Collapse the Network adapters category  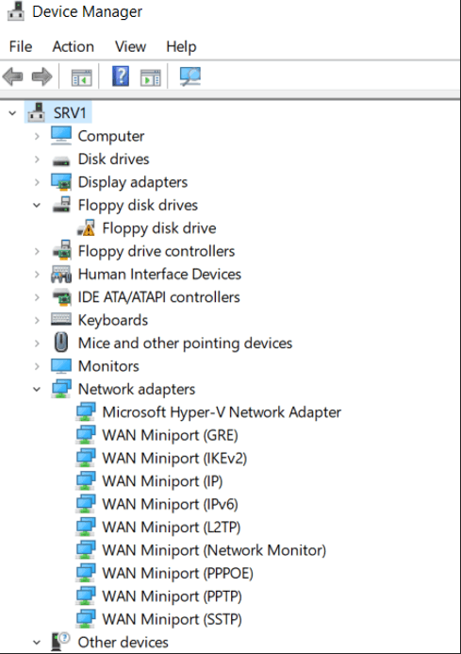(37, 389)
